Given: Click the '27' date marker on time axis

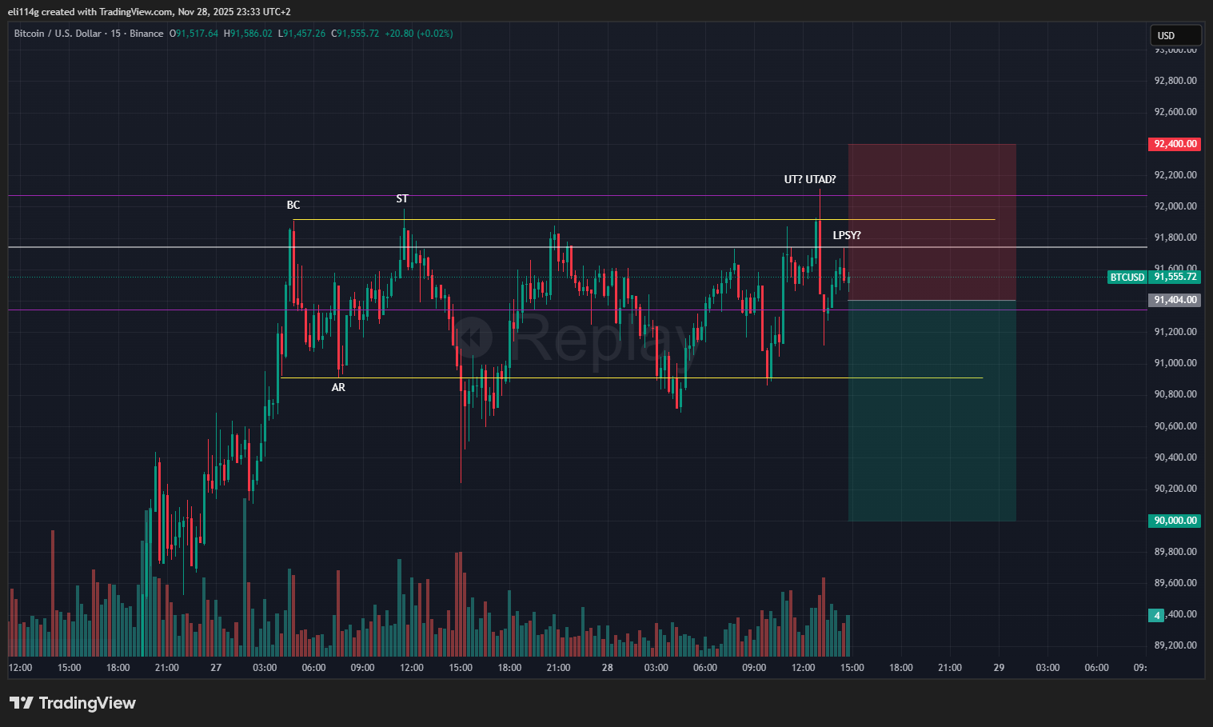Looking at the screenshot, I should pos(216,667).
